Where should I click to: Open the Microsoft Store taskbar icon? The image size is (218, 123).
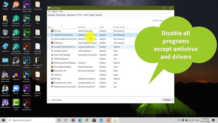(x=94, y=120)
